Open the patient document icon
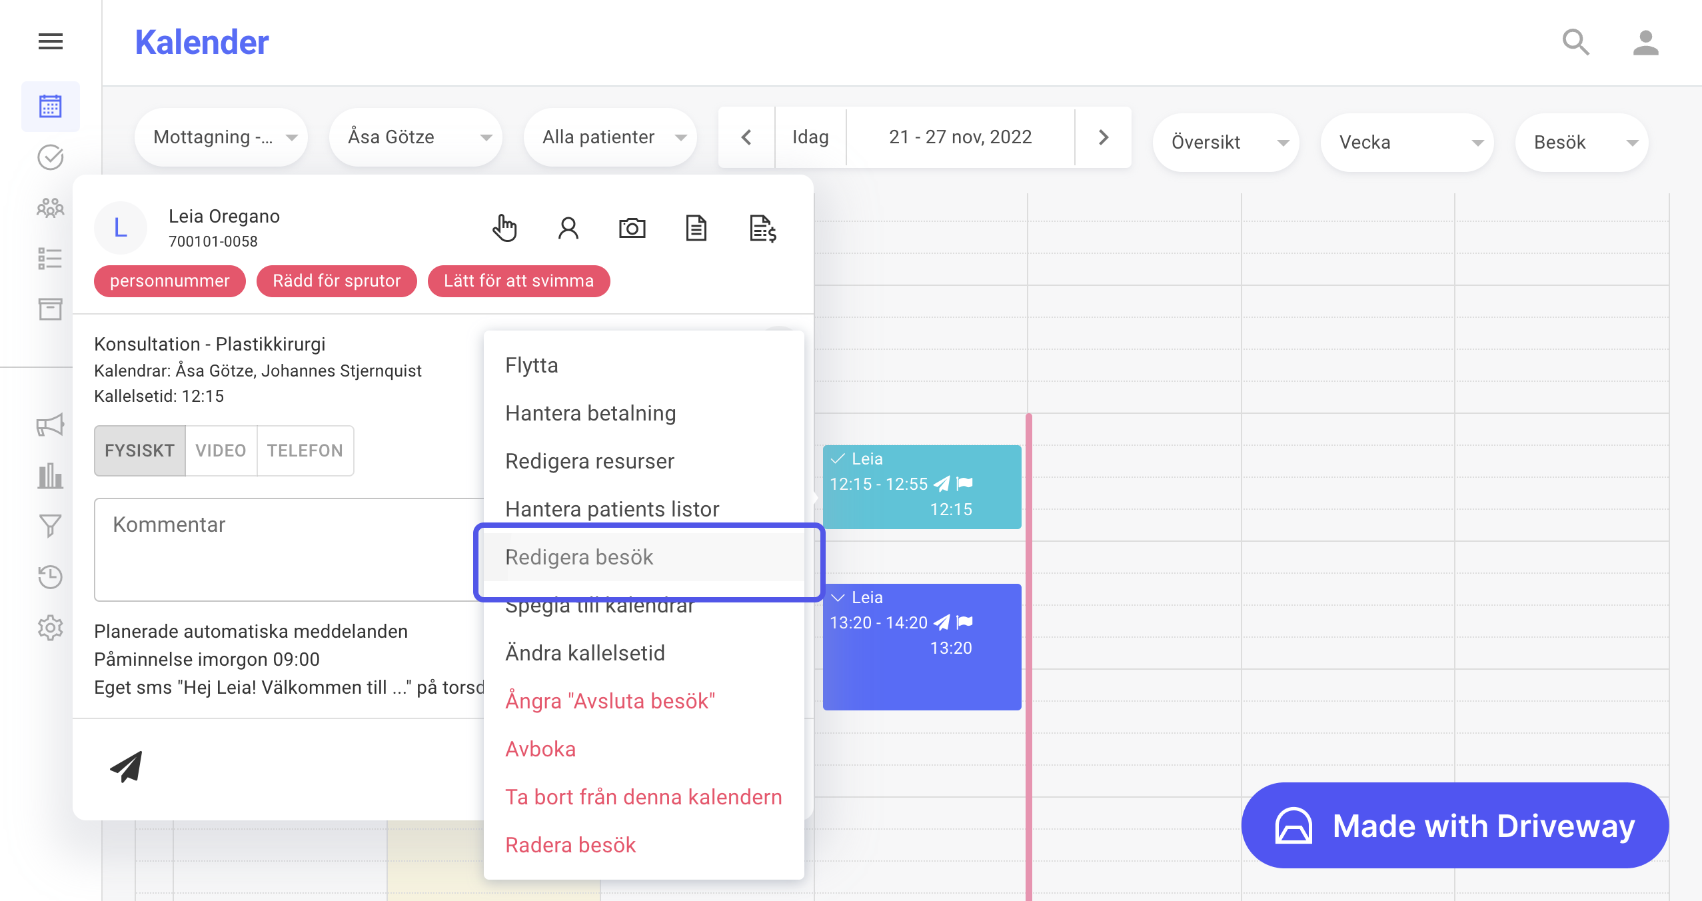Screen dimensions: 1702x901 pyautogui.click(x=696, y=229)
